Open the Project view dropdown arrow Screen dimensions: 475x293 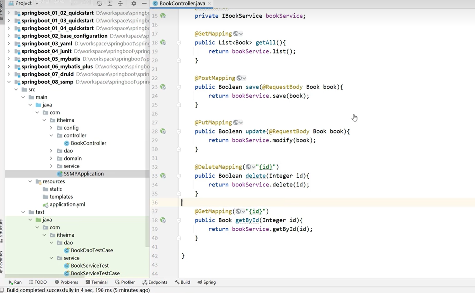[x=37, y=4]
